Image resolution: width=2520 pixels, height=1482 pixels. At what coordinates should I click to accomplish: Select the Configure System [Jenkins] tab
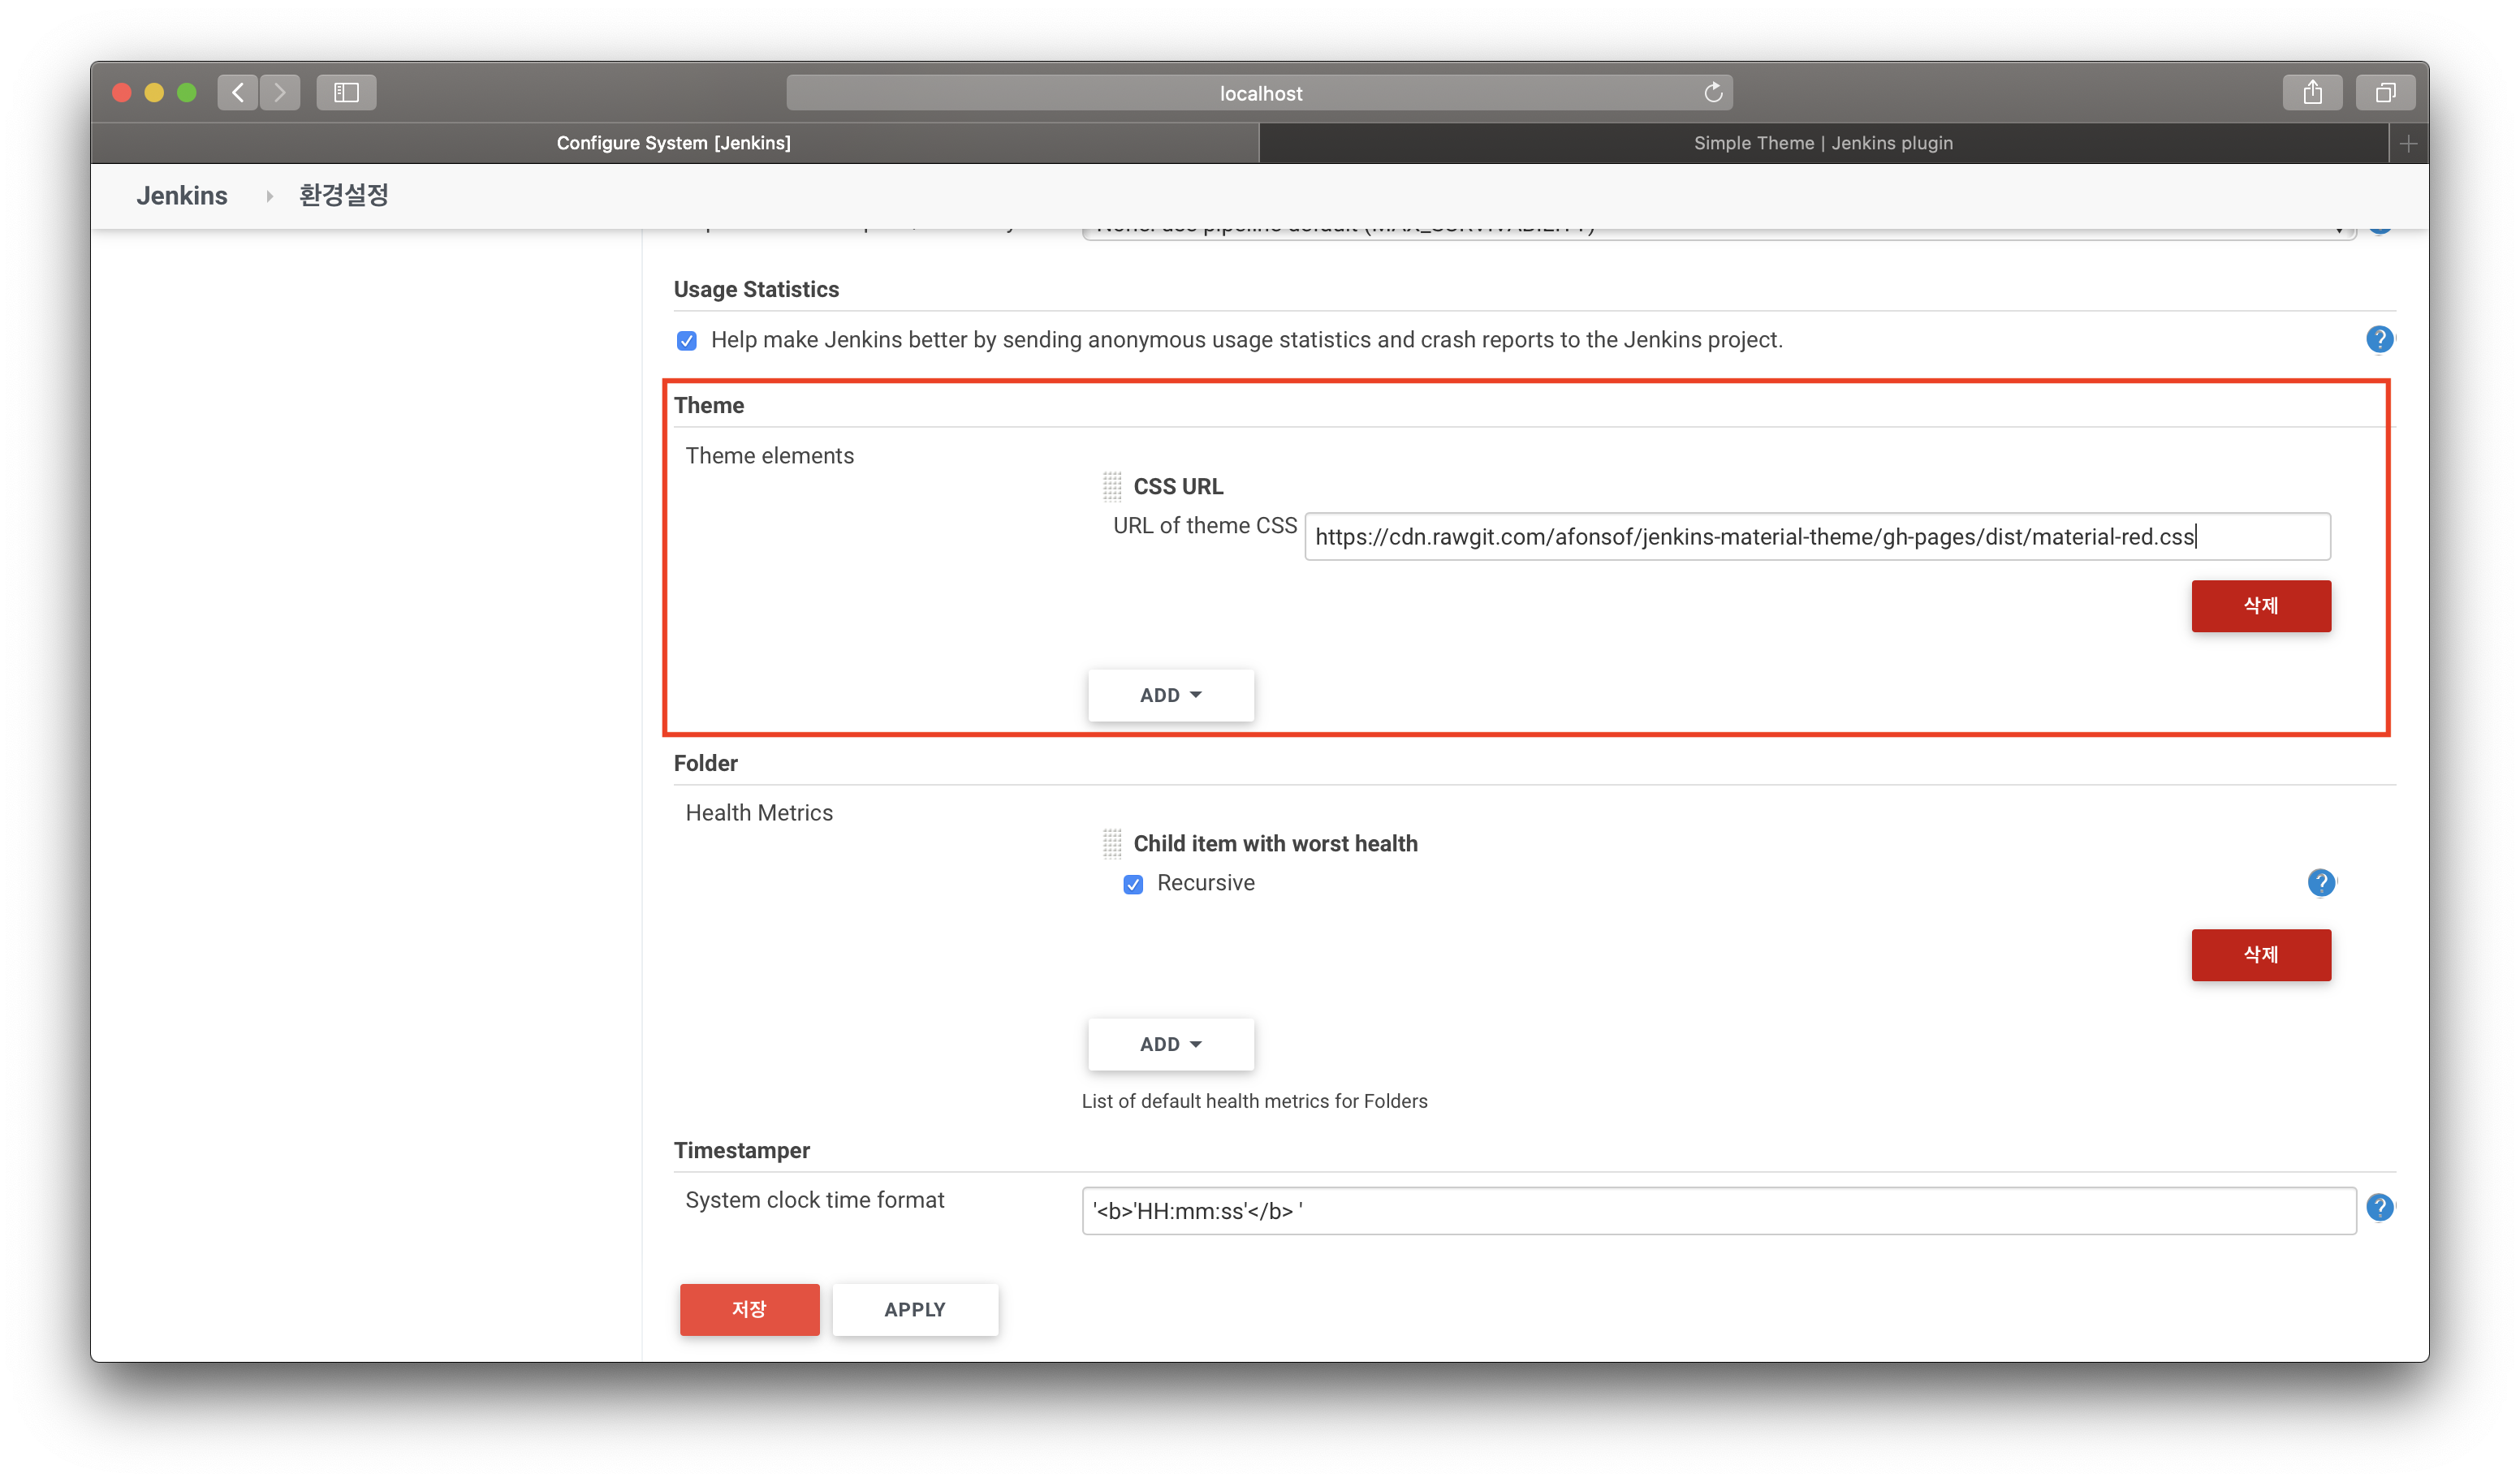673,143
